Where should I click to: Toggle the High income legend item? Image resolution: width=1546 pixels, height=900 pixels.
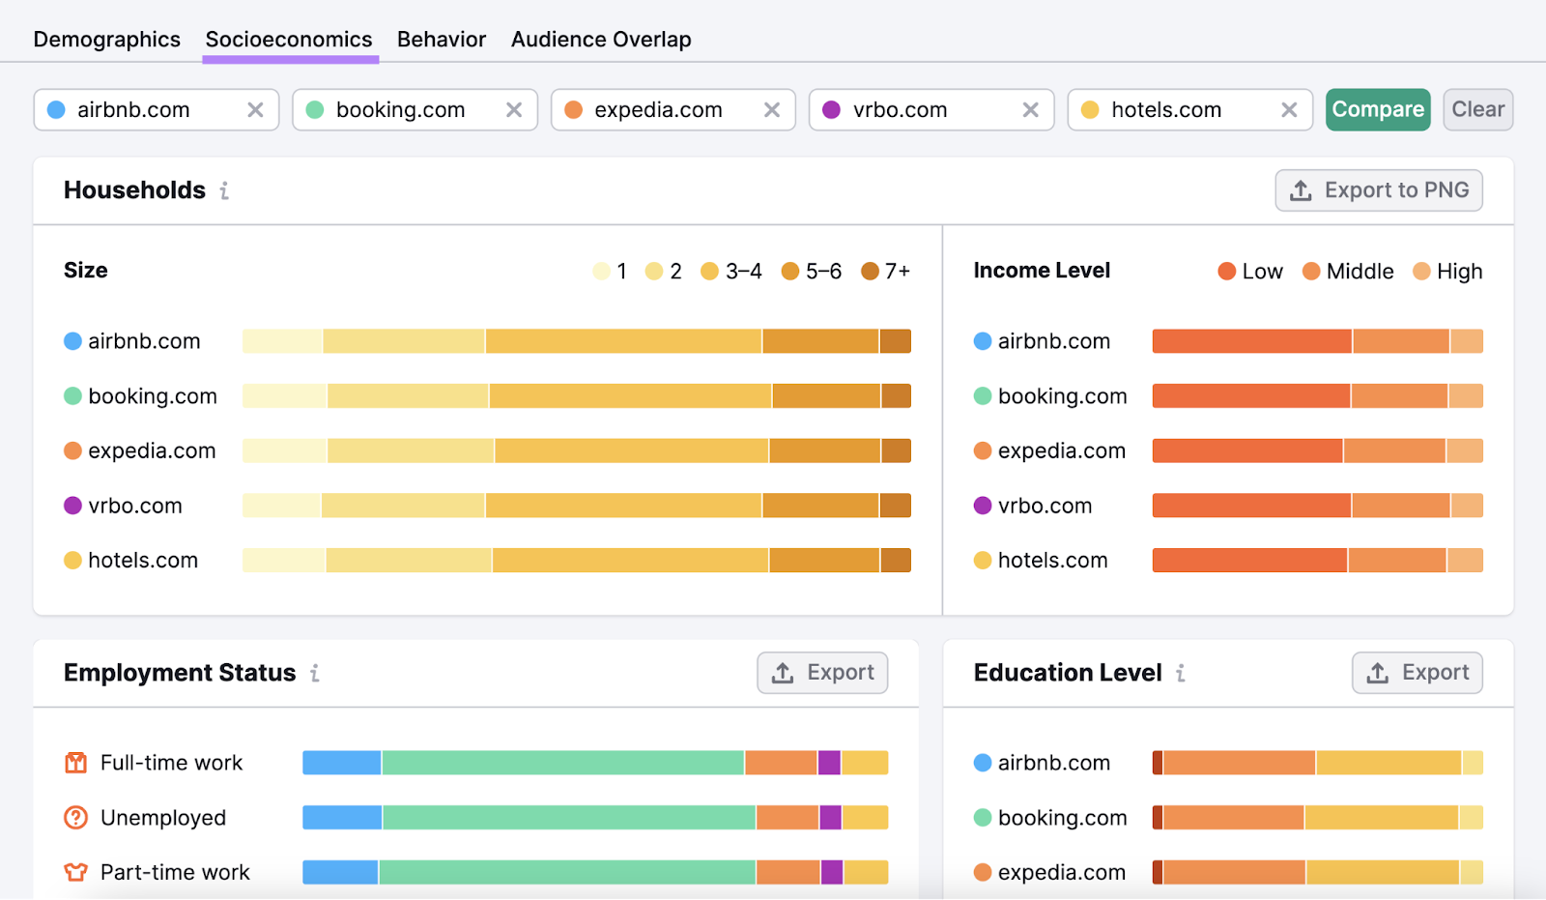(1447, 271)
